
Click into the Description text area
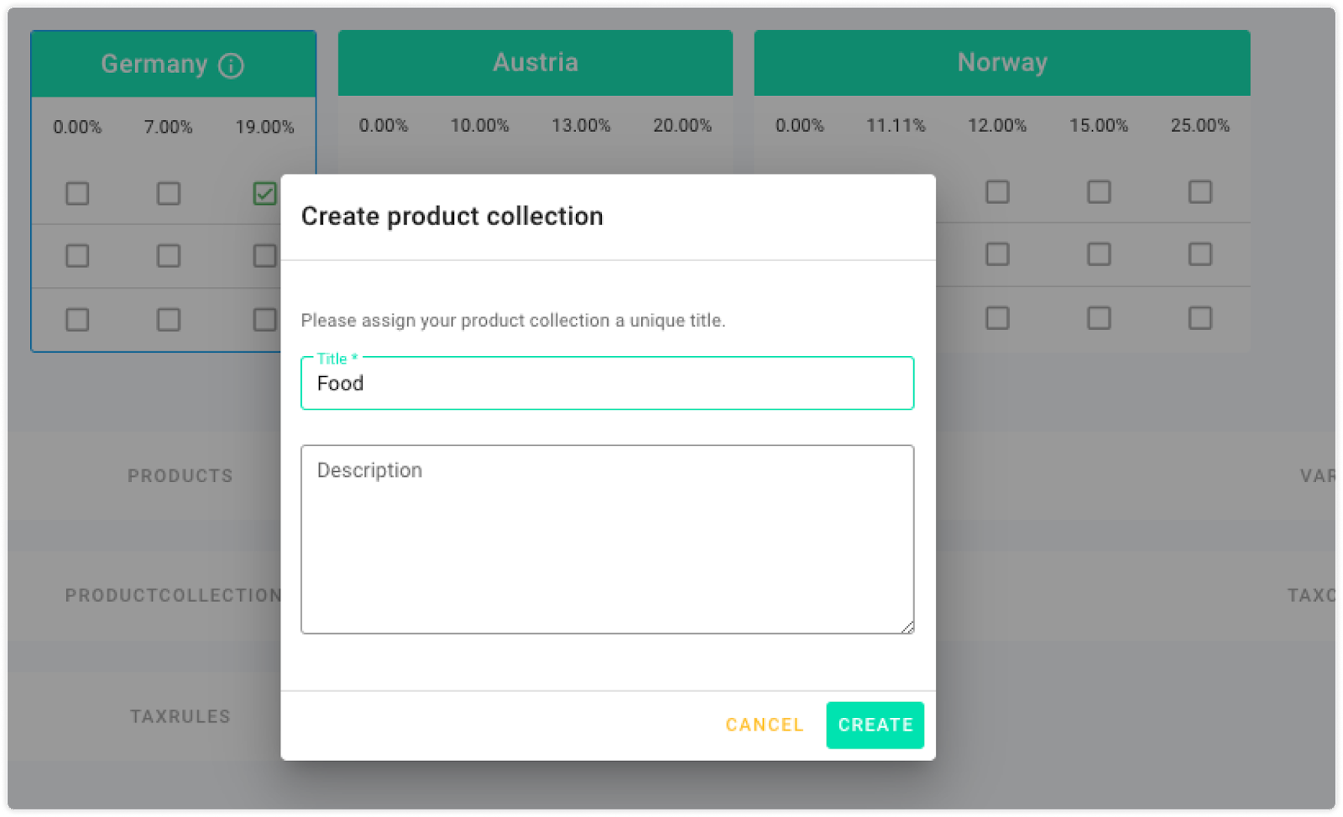click(607, 539)
